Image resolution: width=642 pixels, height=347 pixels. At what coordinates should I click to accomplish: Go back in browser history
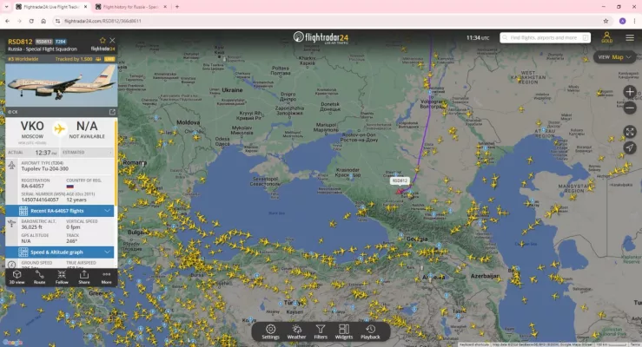7,21
